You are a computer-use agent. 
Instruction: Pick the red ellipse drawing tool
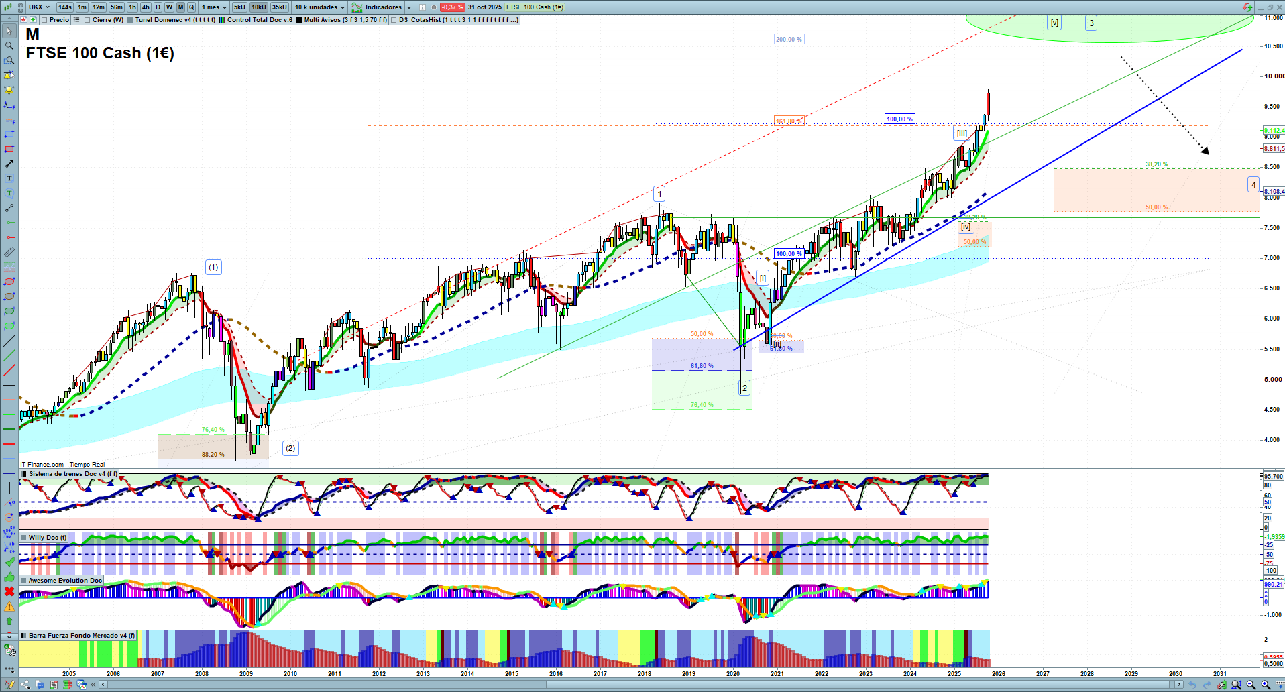click(x=9, y=282)
